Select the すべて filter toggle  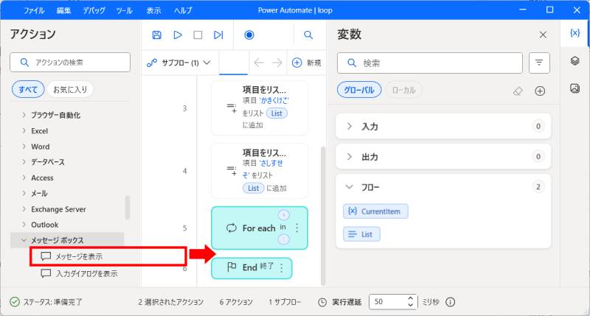[x=28, y=89]
